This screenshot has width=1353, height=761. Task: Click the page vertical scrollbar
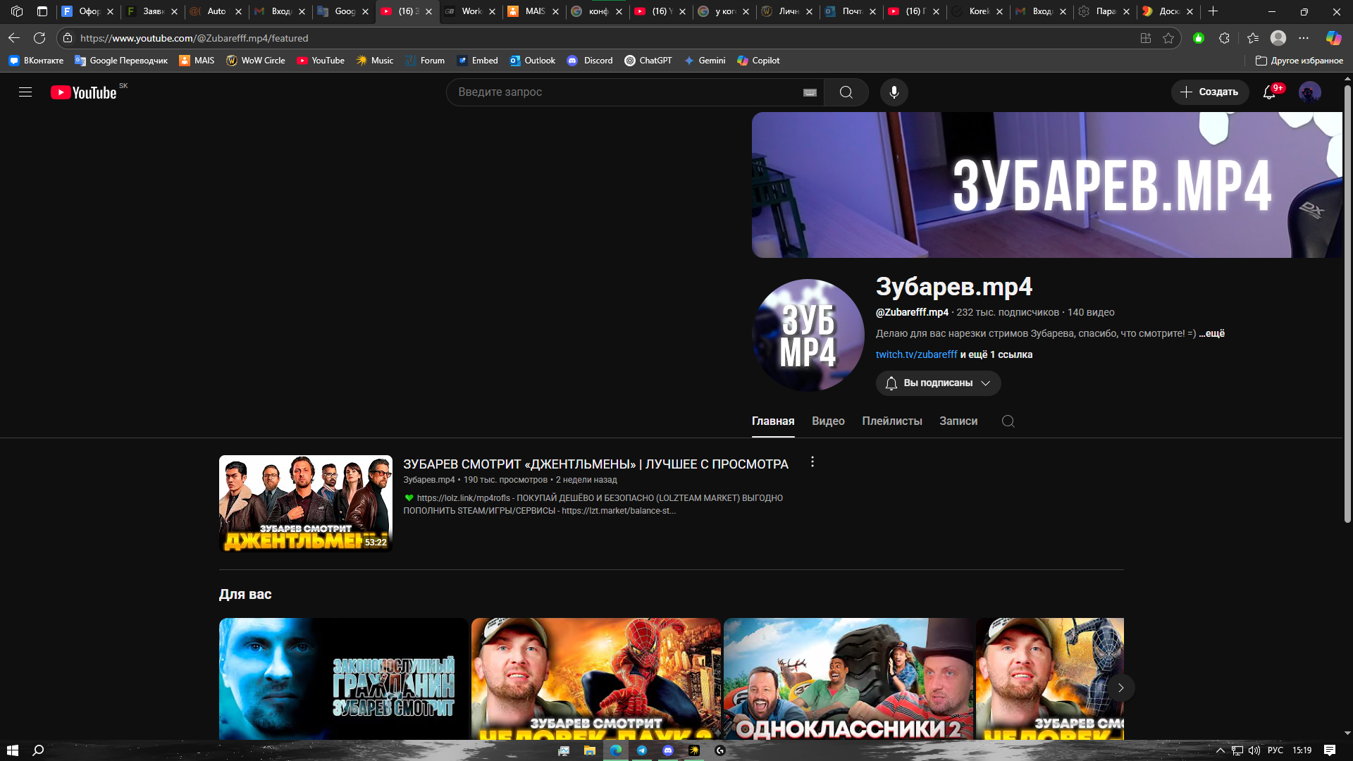click(1347, 303)
